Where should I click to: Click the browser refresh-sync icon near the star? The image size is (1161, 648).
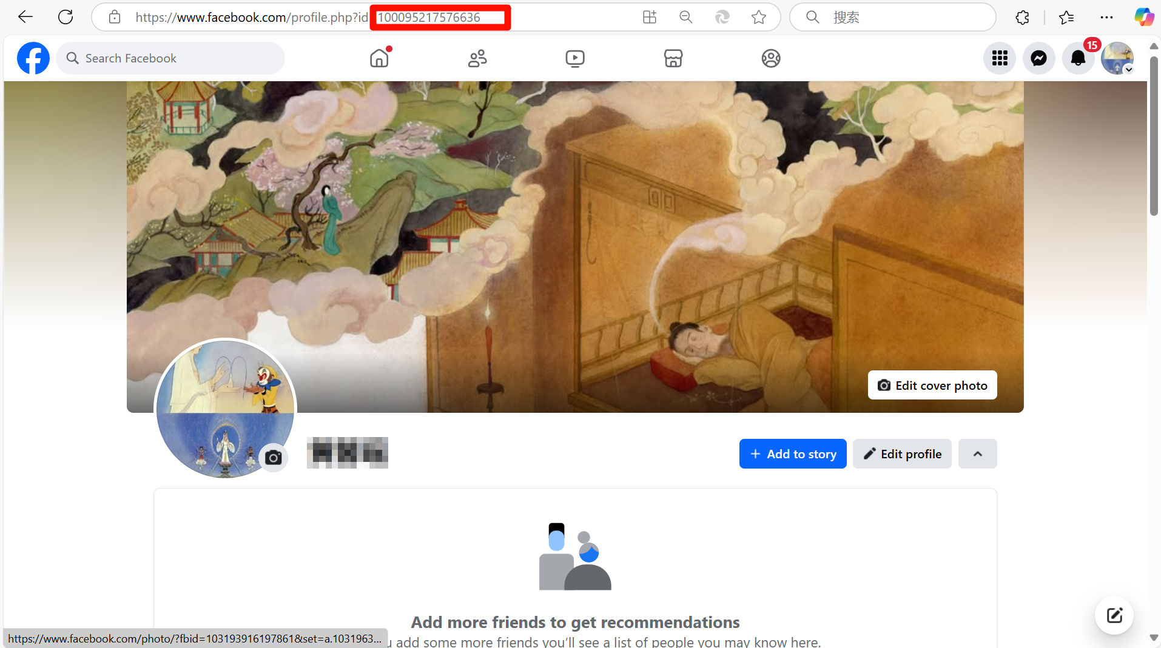pos(722,17)
